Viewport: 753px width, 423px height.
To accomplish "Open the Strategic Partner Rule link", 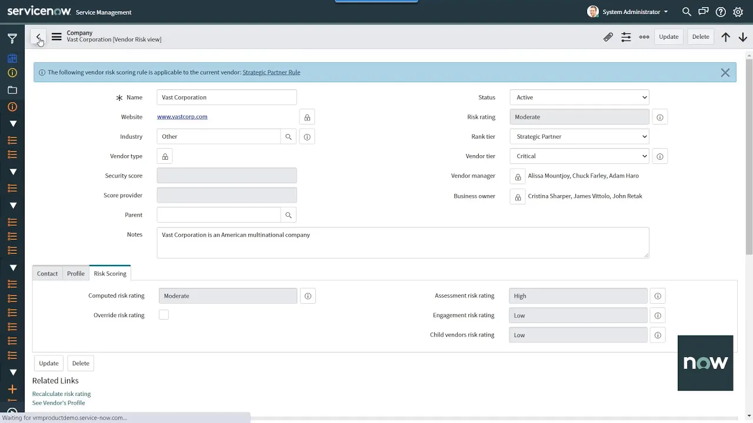I will click(x=271, y=72).
